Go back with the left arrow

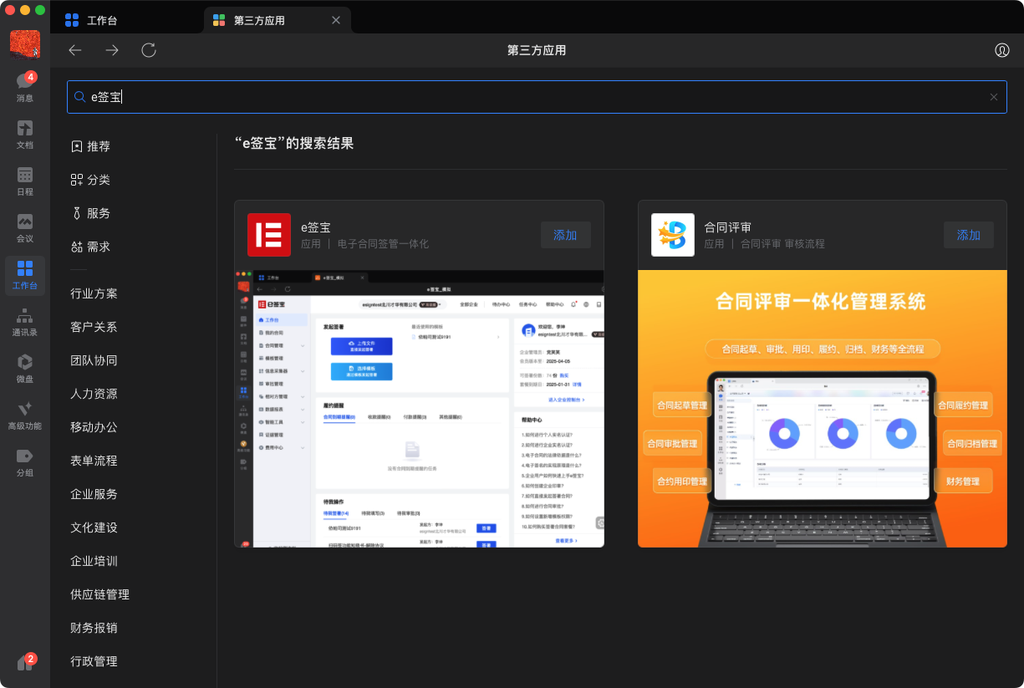coord(75,50)
